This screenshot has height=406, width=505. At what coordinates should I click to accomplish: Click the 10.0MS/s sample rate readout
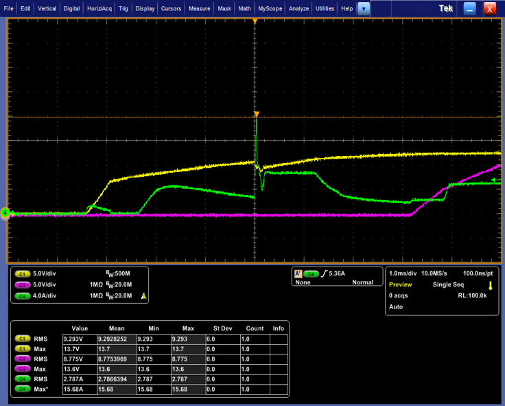click(x=434, y=273)
